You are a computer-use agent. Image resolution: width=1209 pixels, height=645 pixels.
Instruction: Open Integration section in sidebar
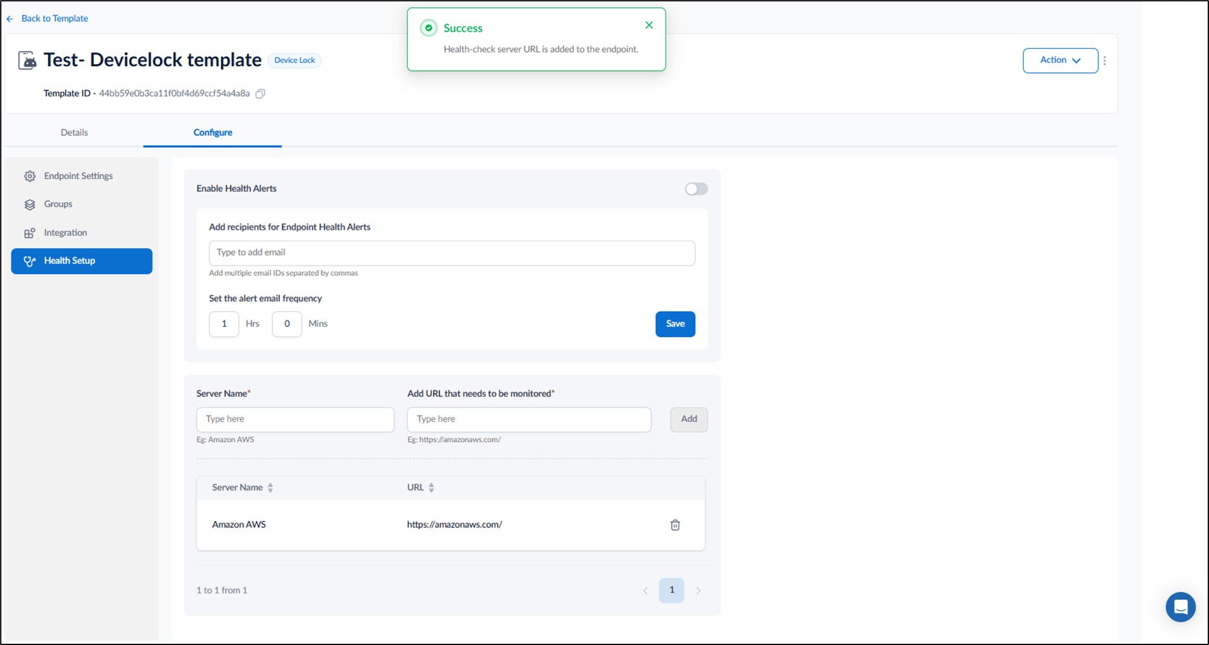[x=82, y=233]
